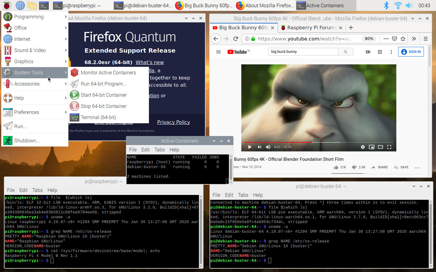Open the YouTube guide hamburger menu

point(218,52)
